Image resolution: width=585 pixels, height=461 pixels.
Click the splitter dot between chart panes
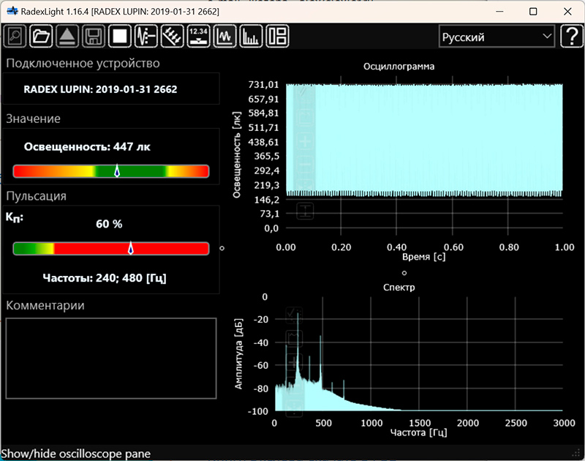403,272
